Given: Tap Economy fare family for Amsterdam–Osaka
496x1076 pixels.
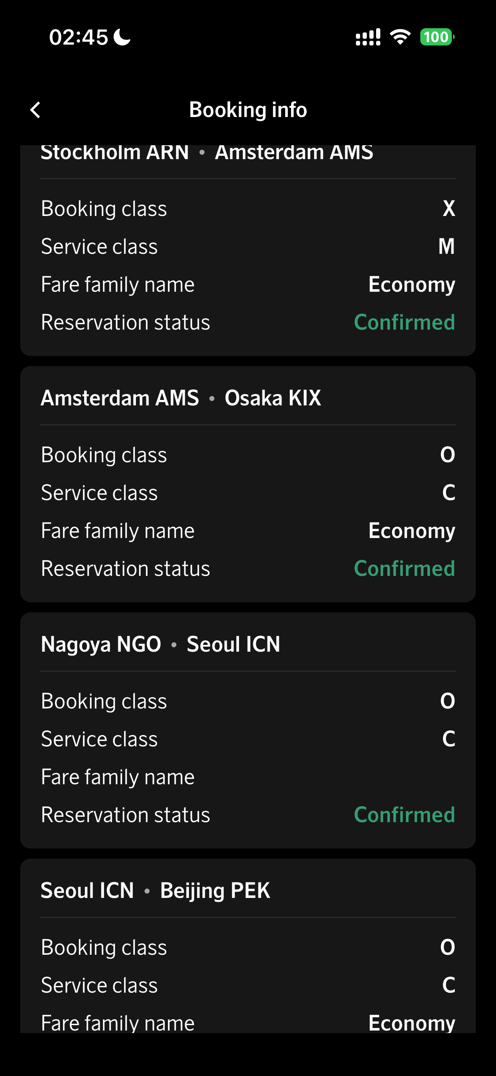Looking at the screenshot, I should point(411,531).
